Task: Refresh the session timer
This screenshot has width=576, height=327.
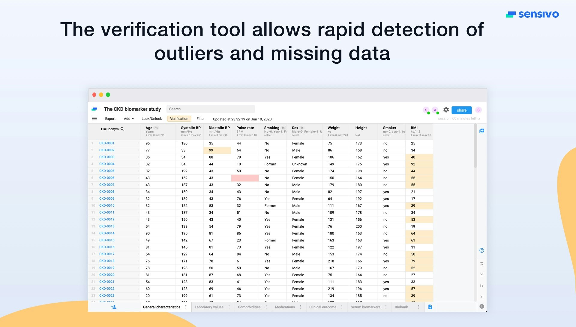Action: (479, 119)
